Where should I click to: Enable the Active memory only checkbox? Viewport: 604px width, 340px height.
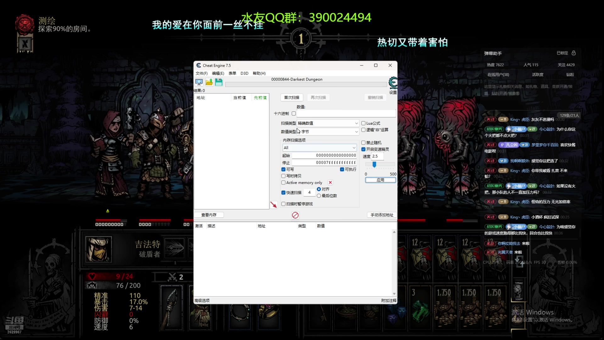tap(283, 183)
